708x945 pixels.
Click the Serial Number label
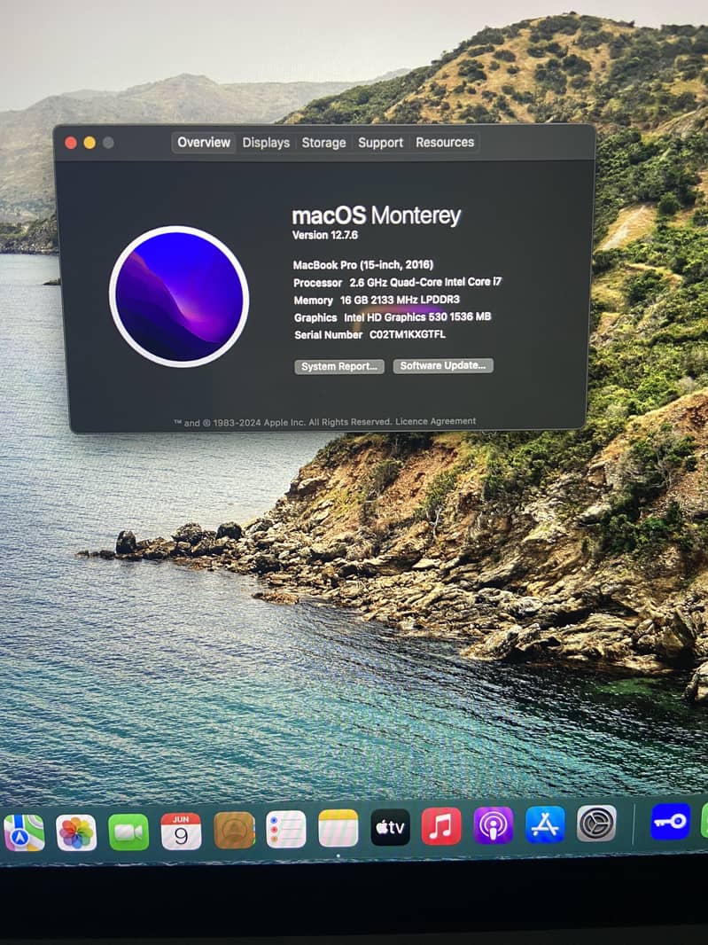click(329, 334)
